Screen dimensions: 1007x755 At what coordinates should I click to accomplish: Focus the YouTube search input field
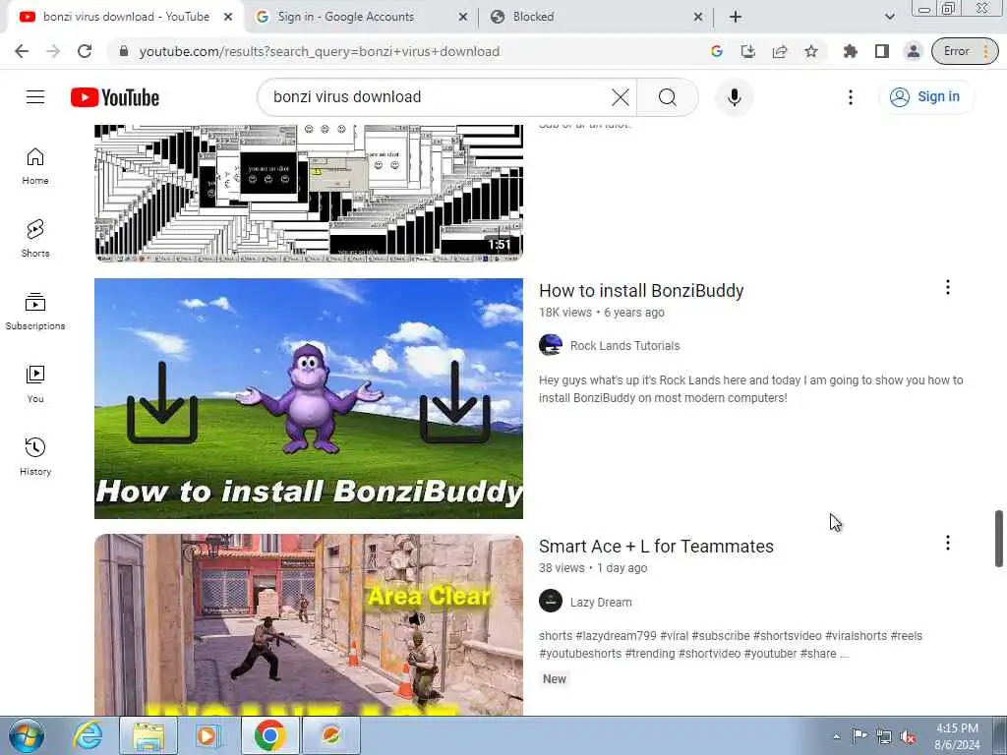click(x=437, y=97)
